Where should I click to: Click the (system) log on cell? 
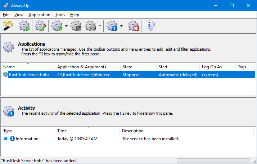[210, 75]
